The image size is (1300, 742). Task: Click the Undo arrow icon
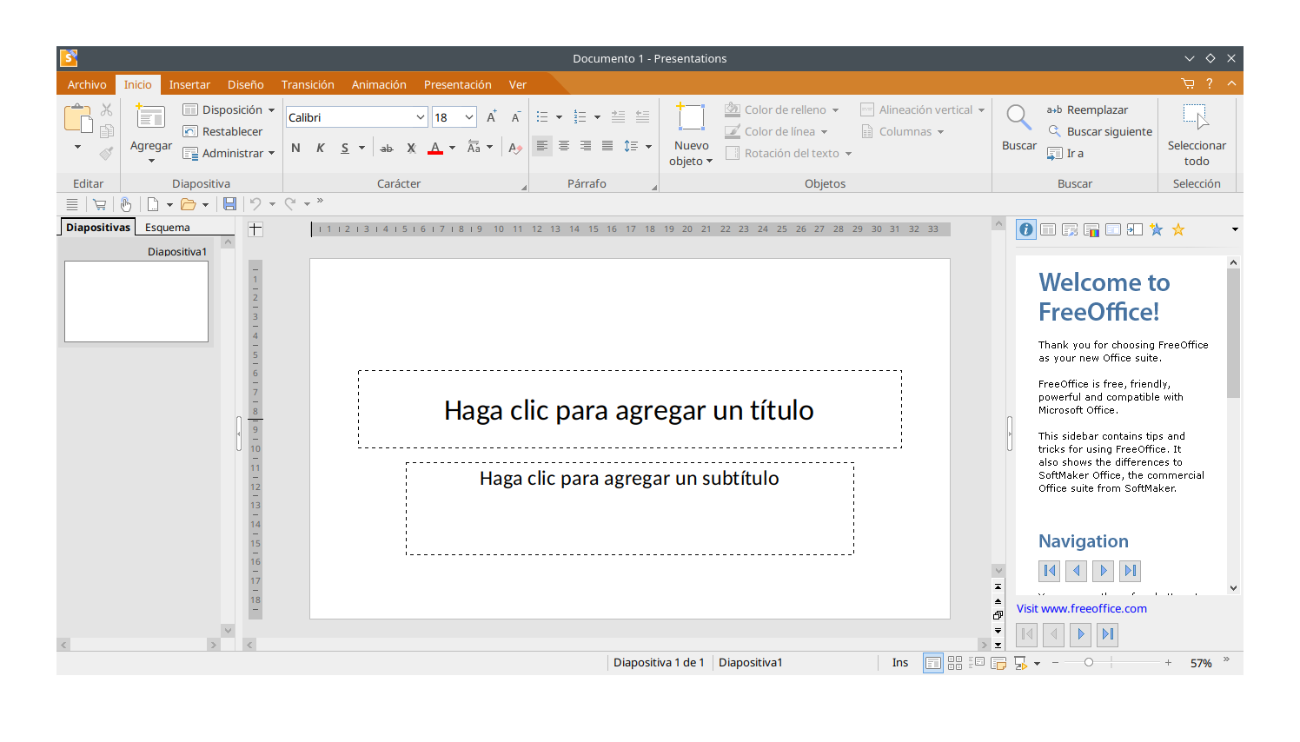[255, 203]
